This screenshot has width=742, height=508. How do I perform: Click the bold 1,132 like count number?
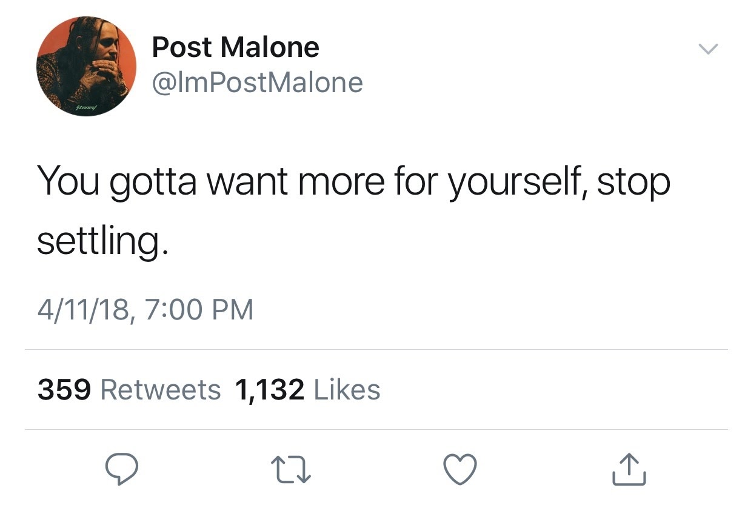point(269,390)
